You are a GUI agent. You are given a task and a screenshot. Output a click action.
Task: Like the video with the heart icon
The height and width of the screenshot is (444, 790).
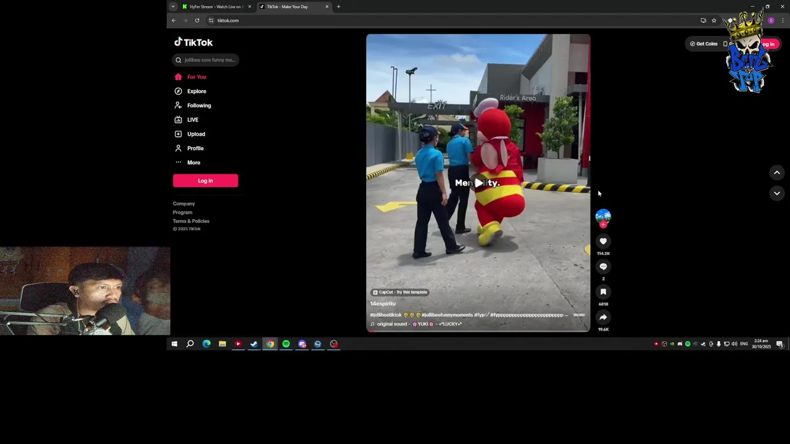tap(603, 241)
